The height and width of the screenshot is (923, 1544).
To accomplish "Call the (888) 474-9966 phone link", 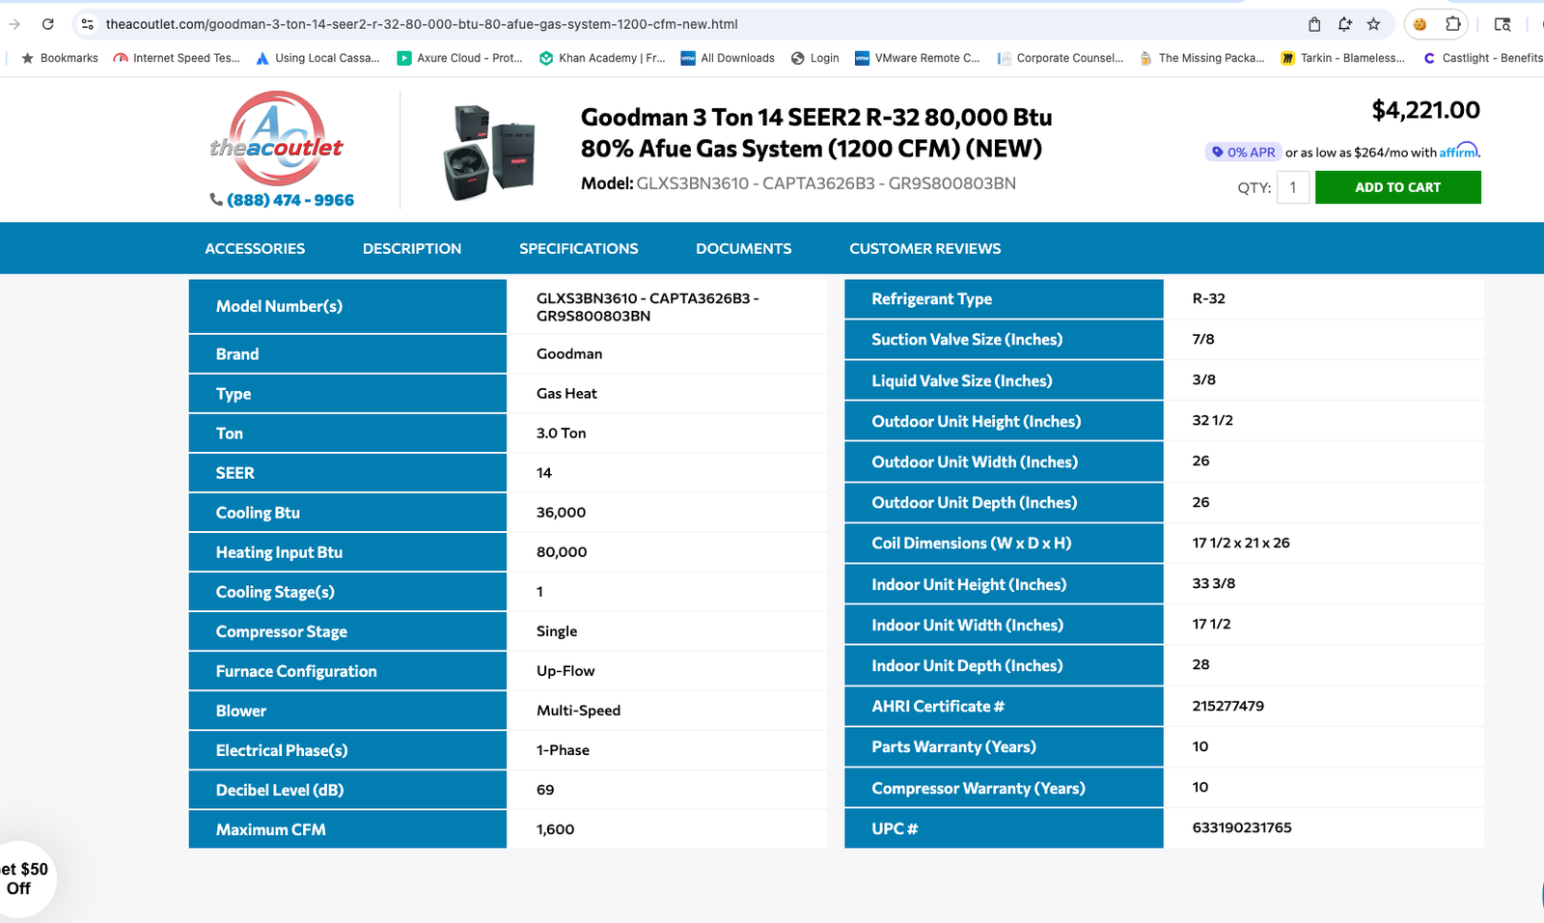I will [x=290, y=200].
